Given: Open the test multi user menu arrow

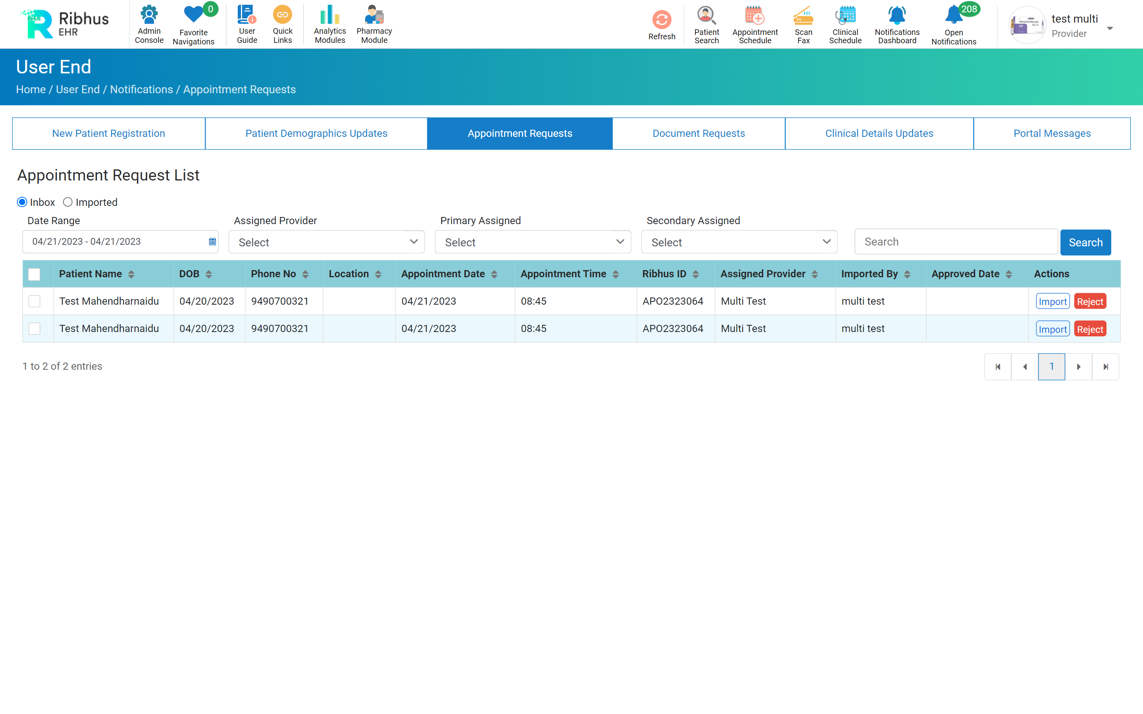Looking at the screenshot, I should (1110, 28).
